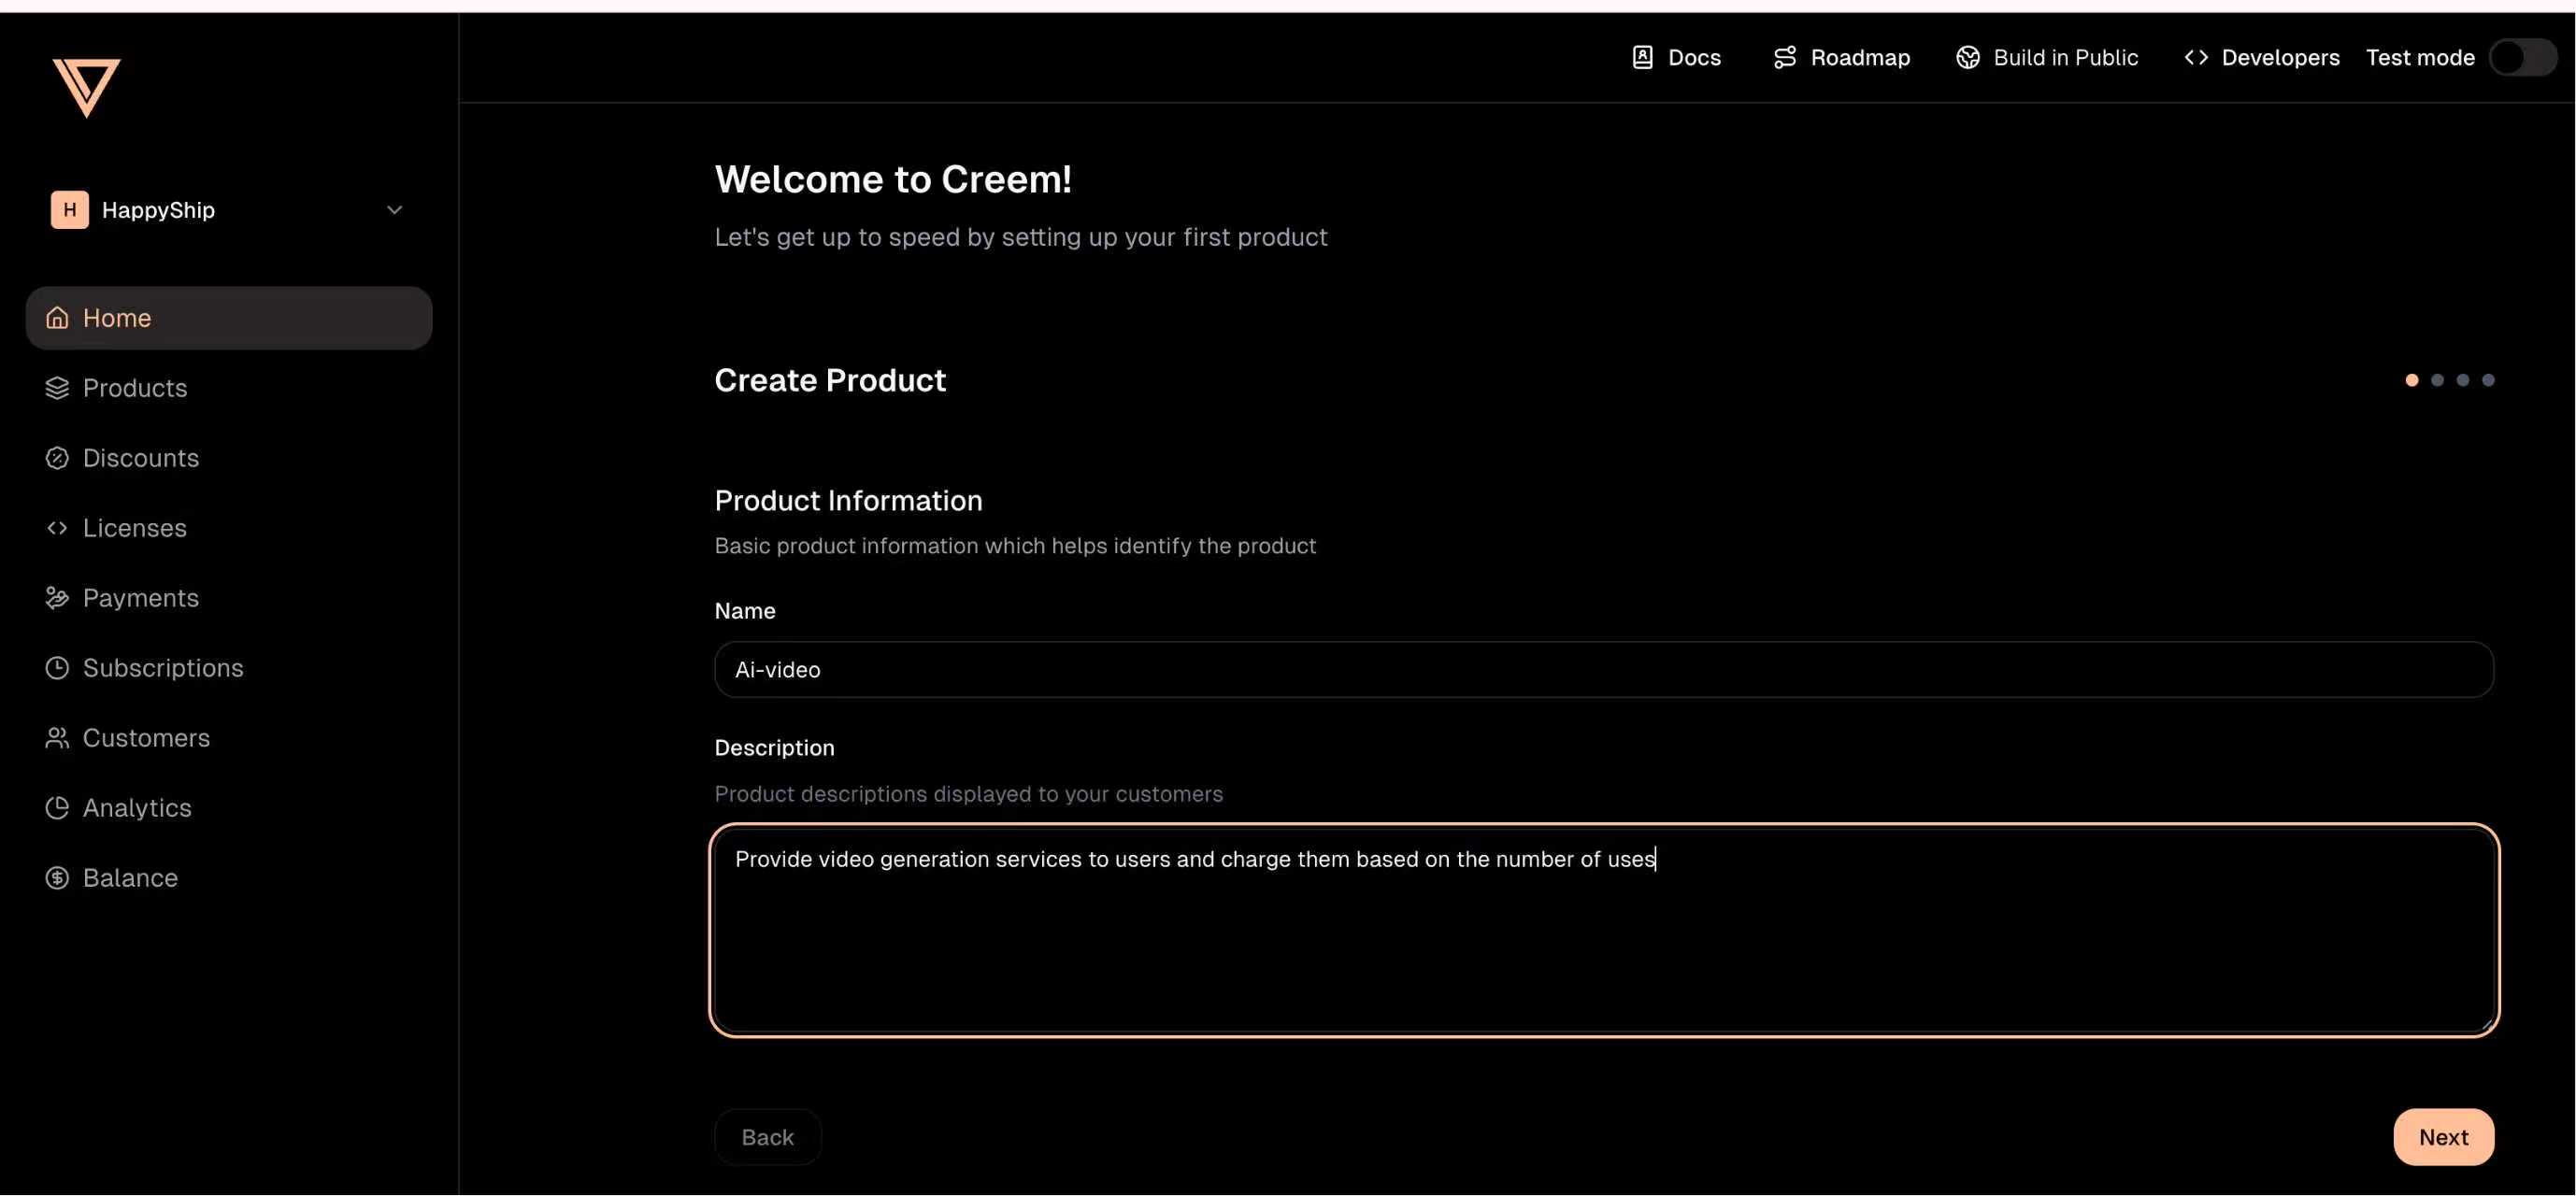The width and height of the screenshot is (2576, 1196).
Task: Click the Description field label
Action: [x=774, y=748]
